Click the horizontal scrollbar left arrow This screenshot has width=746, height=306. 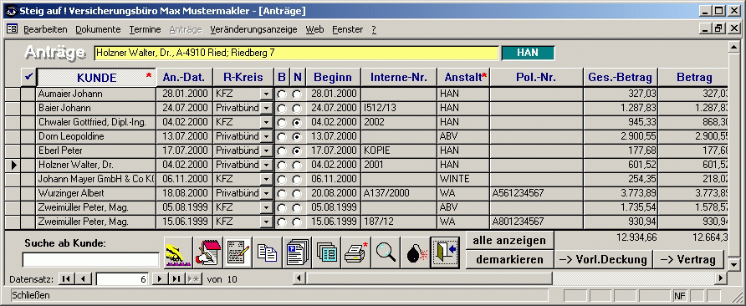tap(299, 278)
